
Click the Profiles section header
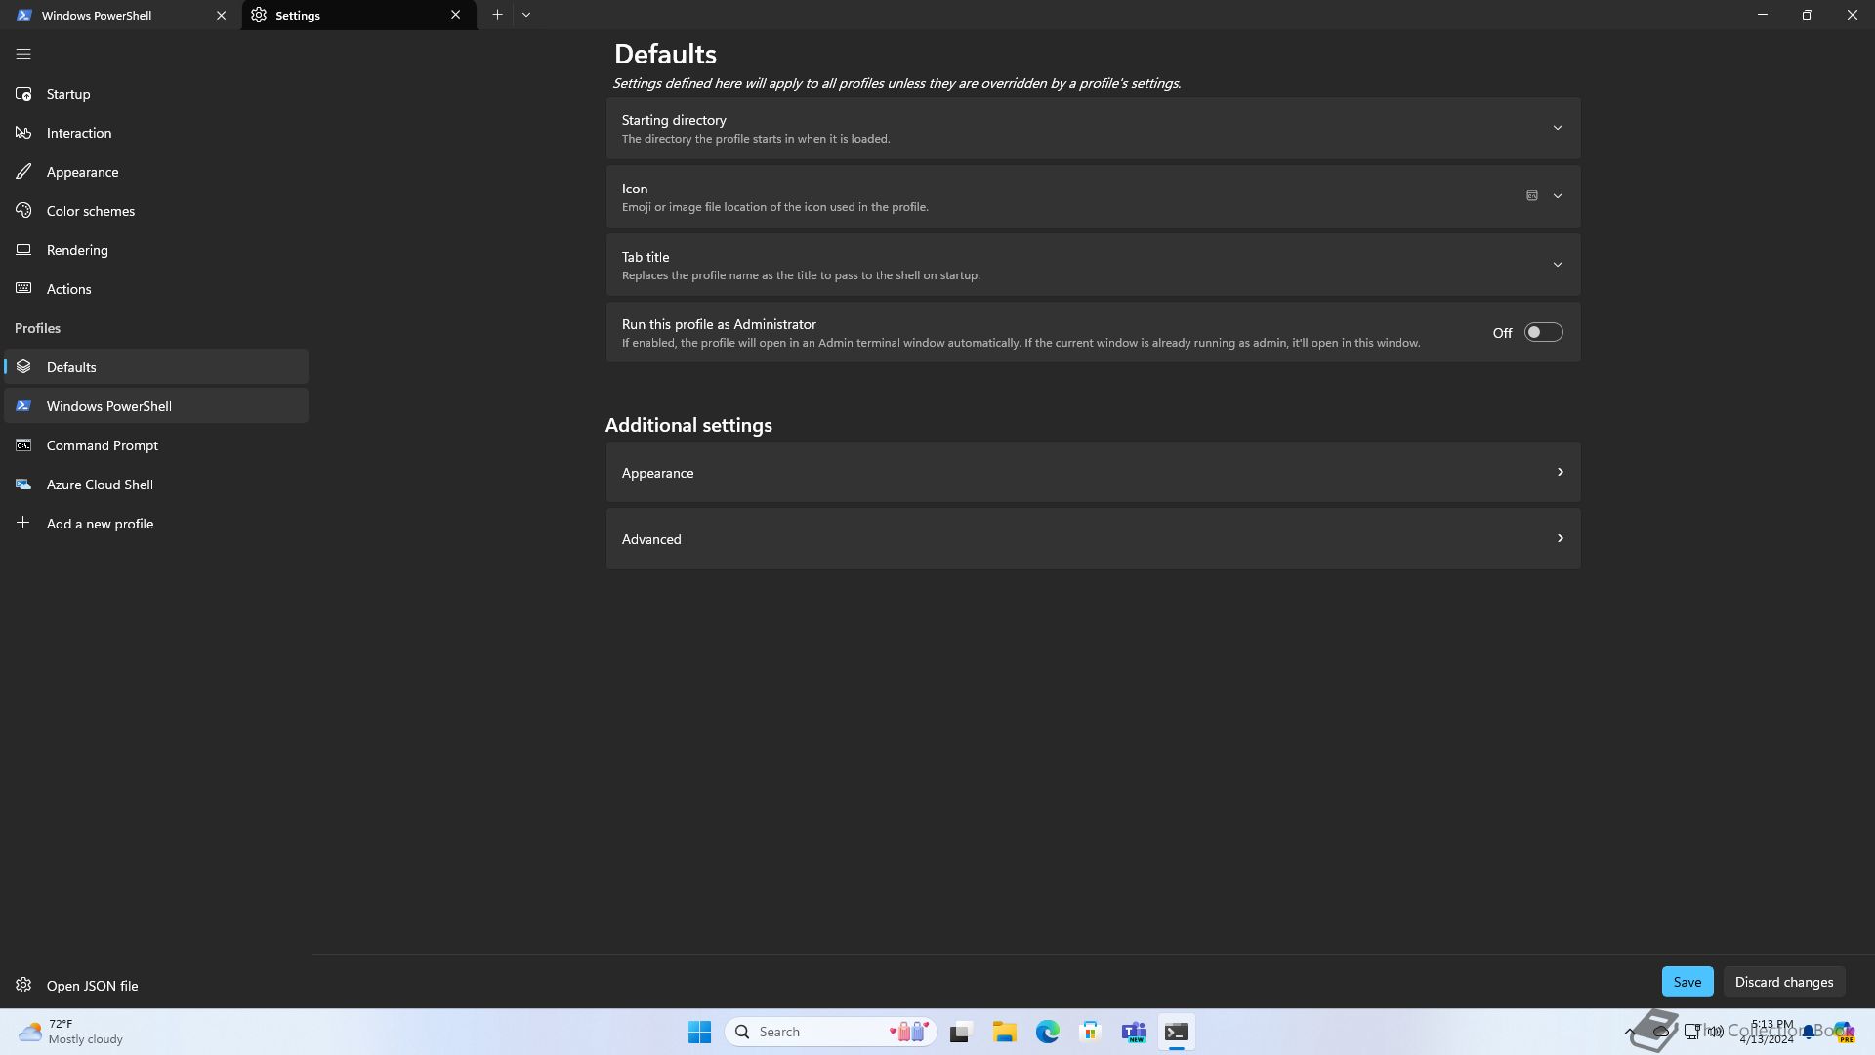[x=38, y=328]
